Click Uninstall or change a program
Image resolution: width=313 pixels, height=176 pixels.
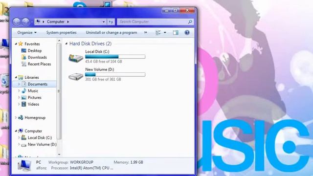112,33
